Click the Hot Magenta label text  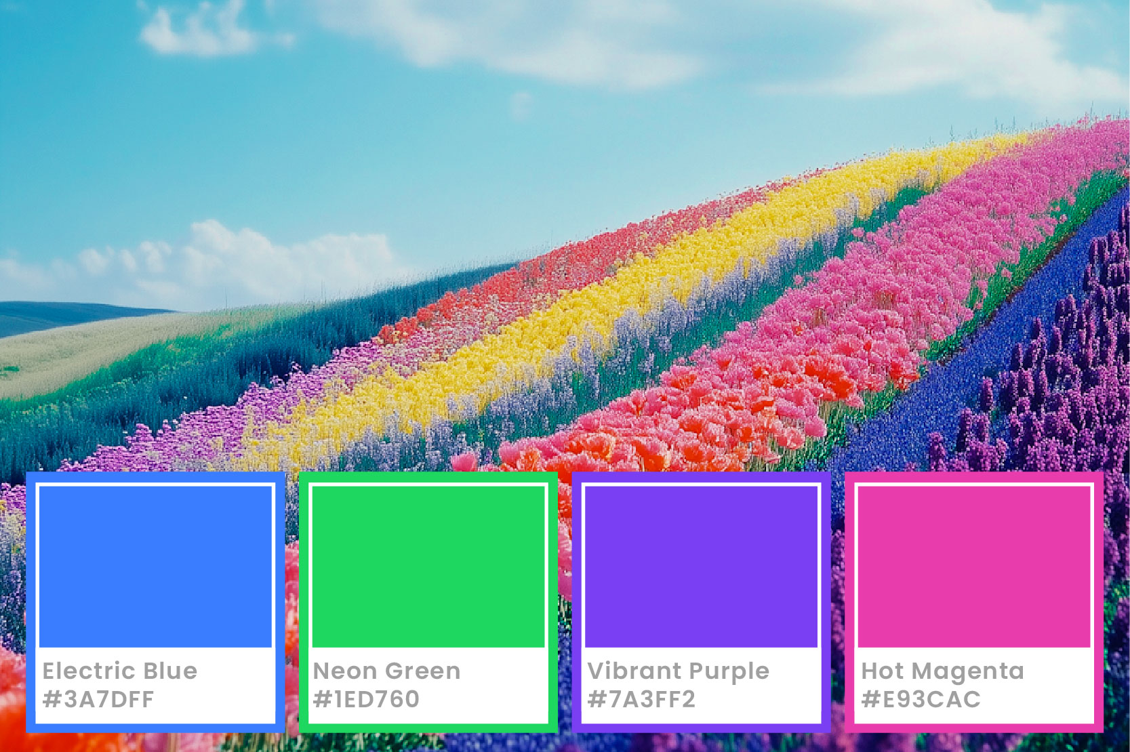tap(943, 671)
